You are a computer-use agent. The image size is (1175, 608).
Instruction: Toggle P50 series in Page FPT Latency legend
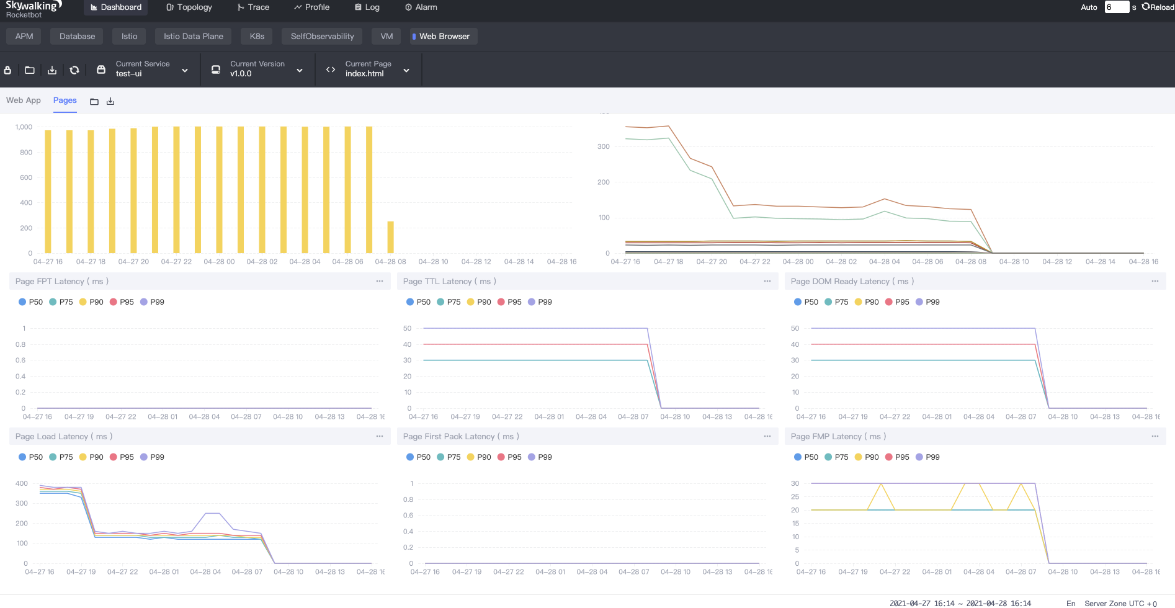pos(30,302)
